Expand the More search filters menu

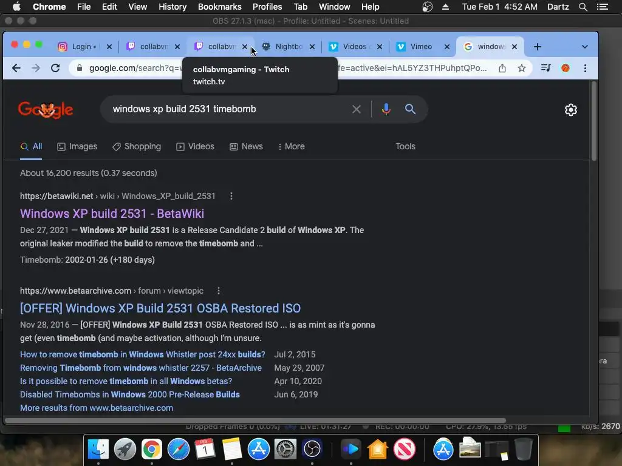click(292, 147)
